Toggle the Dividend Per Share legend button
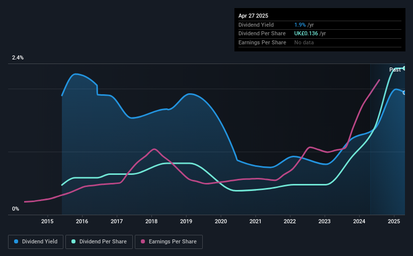Image resolution: width=413 pixels, height=256 pixels. [99, 242]
